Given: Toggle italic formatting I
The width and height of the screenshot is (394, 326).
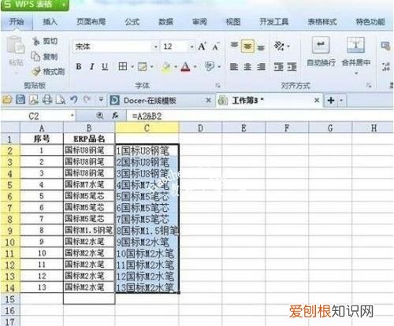Looking at the screenshot, I should click(91, 67).
